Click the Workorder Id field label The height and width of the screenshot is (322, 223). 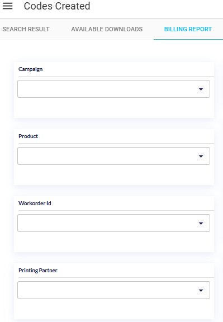coord(35,203)
